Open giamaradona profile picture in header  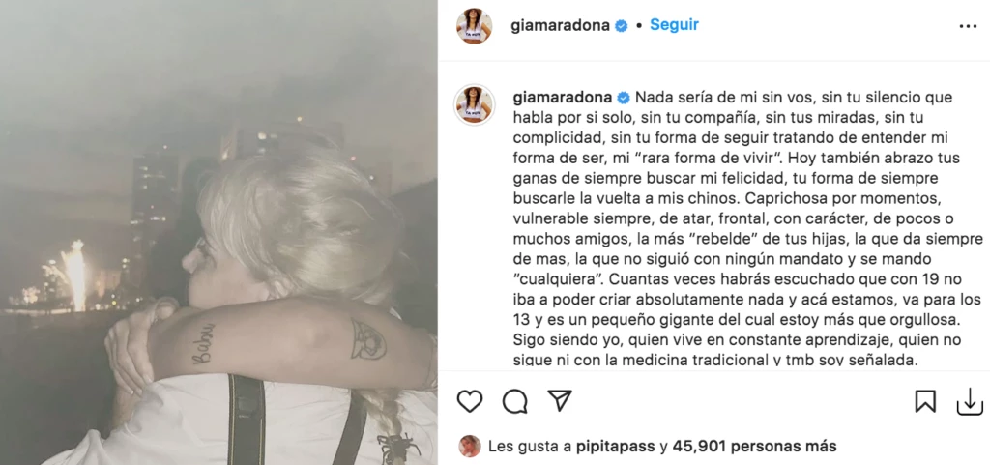(x=474, y=26)
